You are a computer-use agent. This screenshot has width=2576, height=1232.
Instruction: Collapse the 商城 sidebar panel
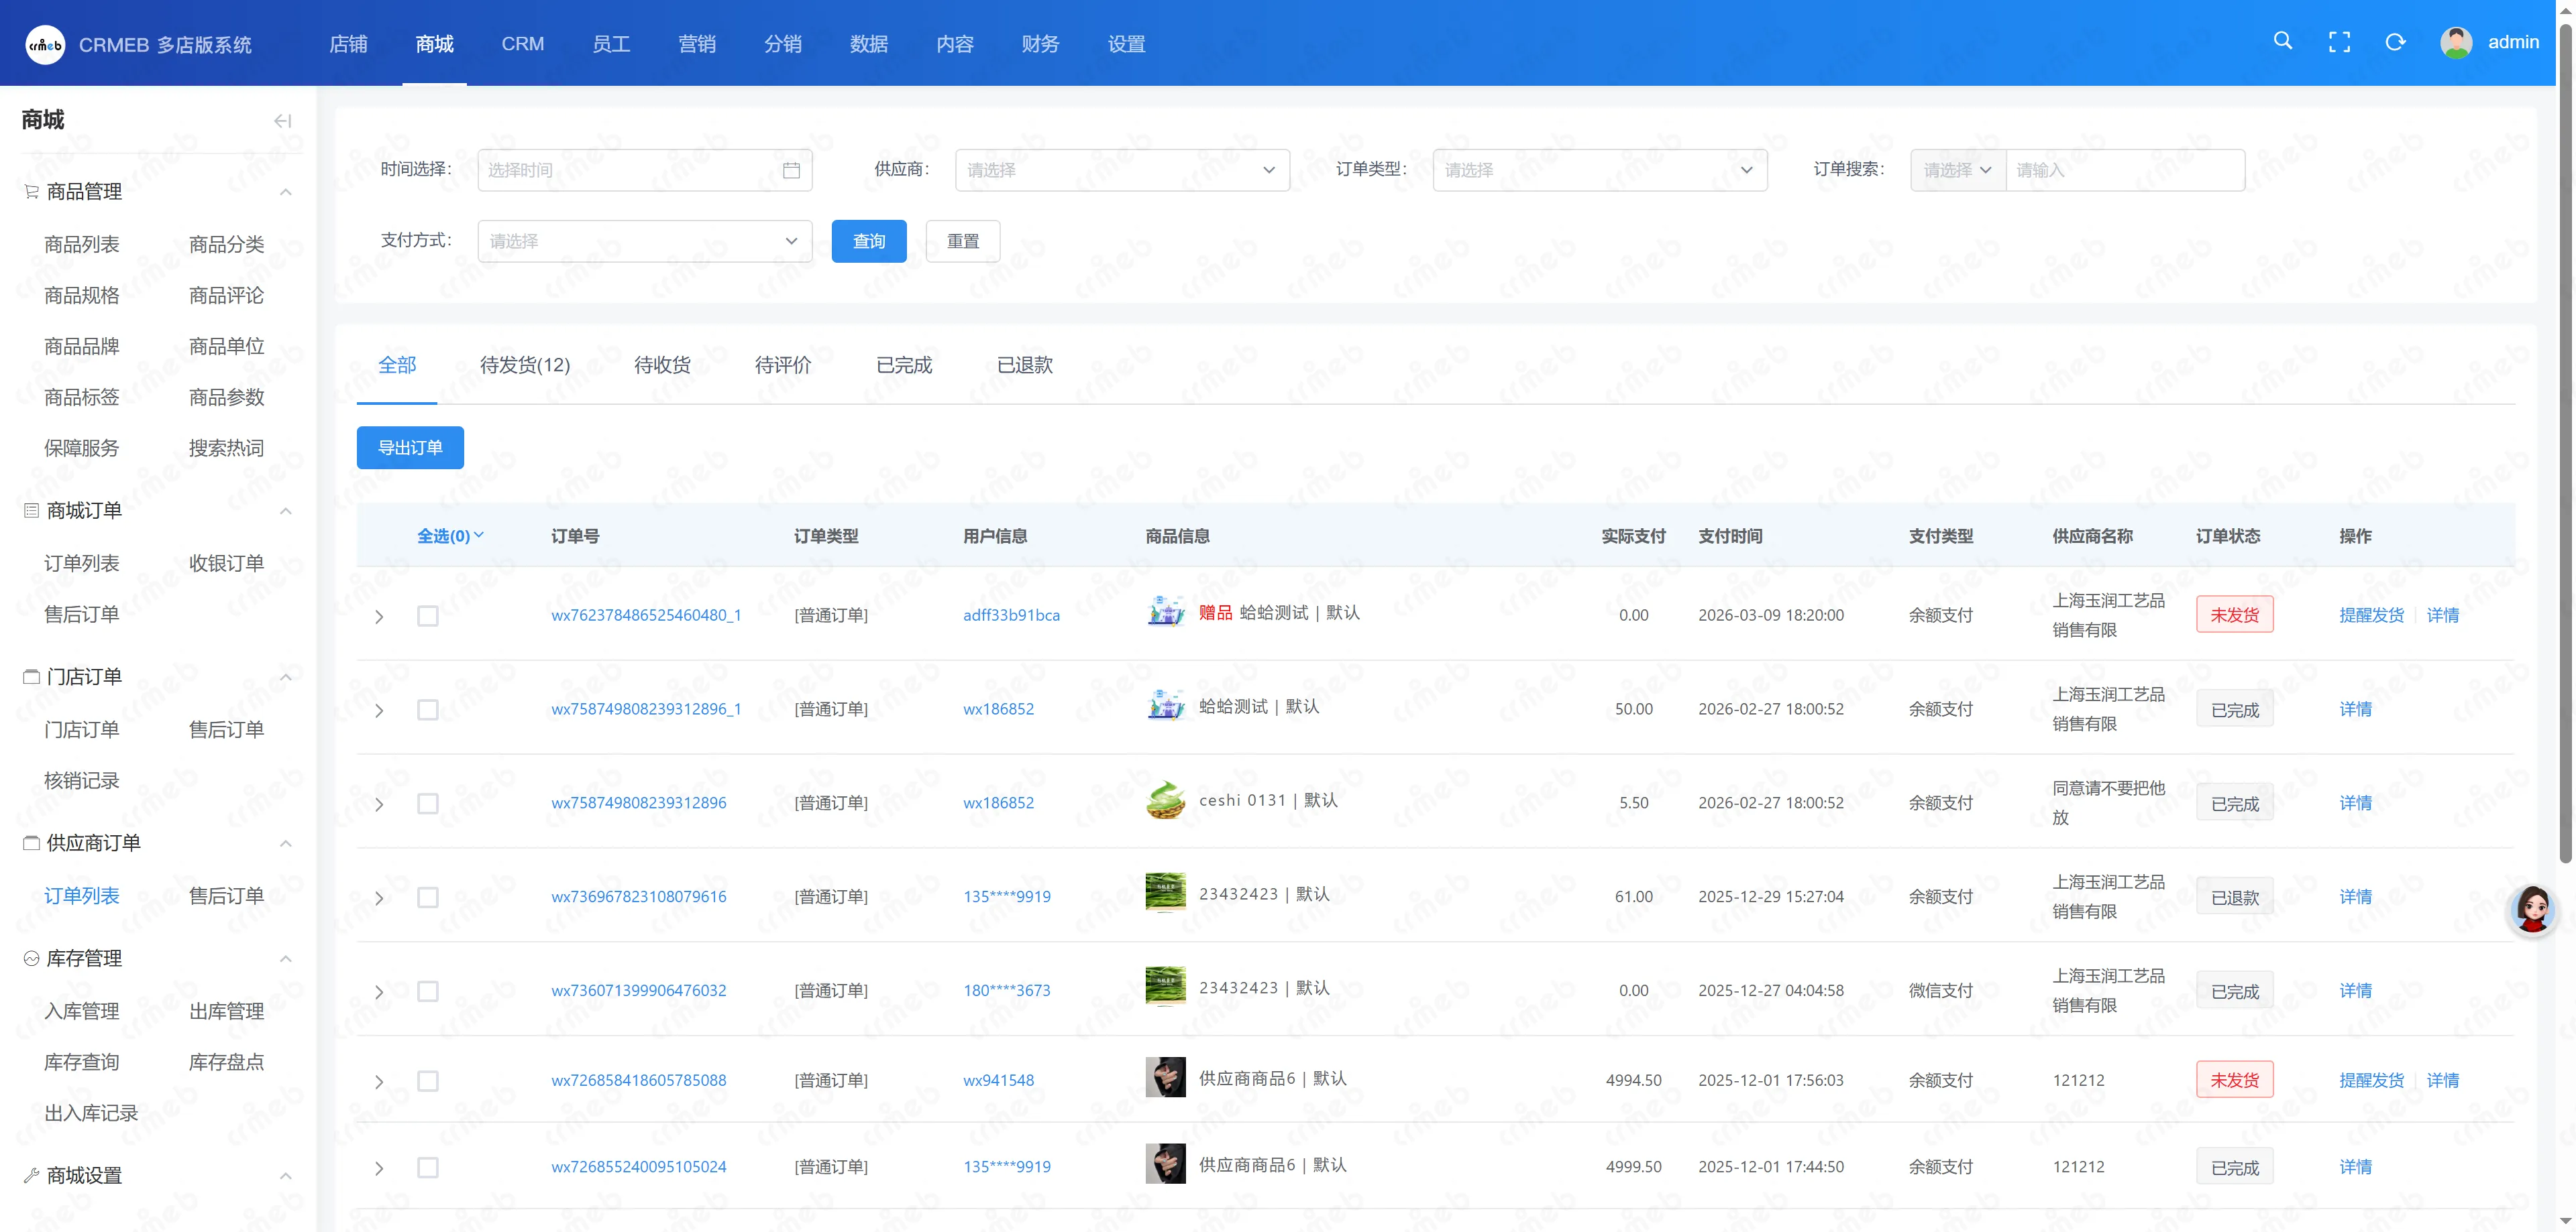283,121
